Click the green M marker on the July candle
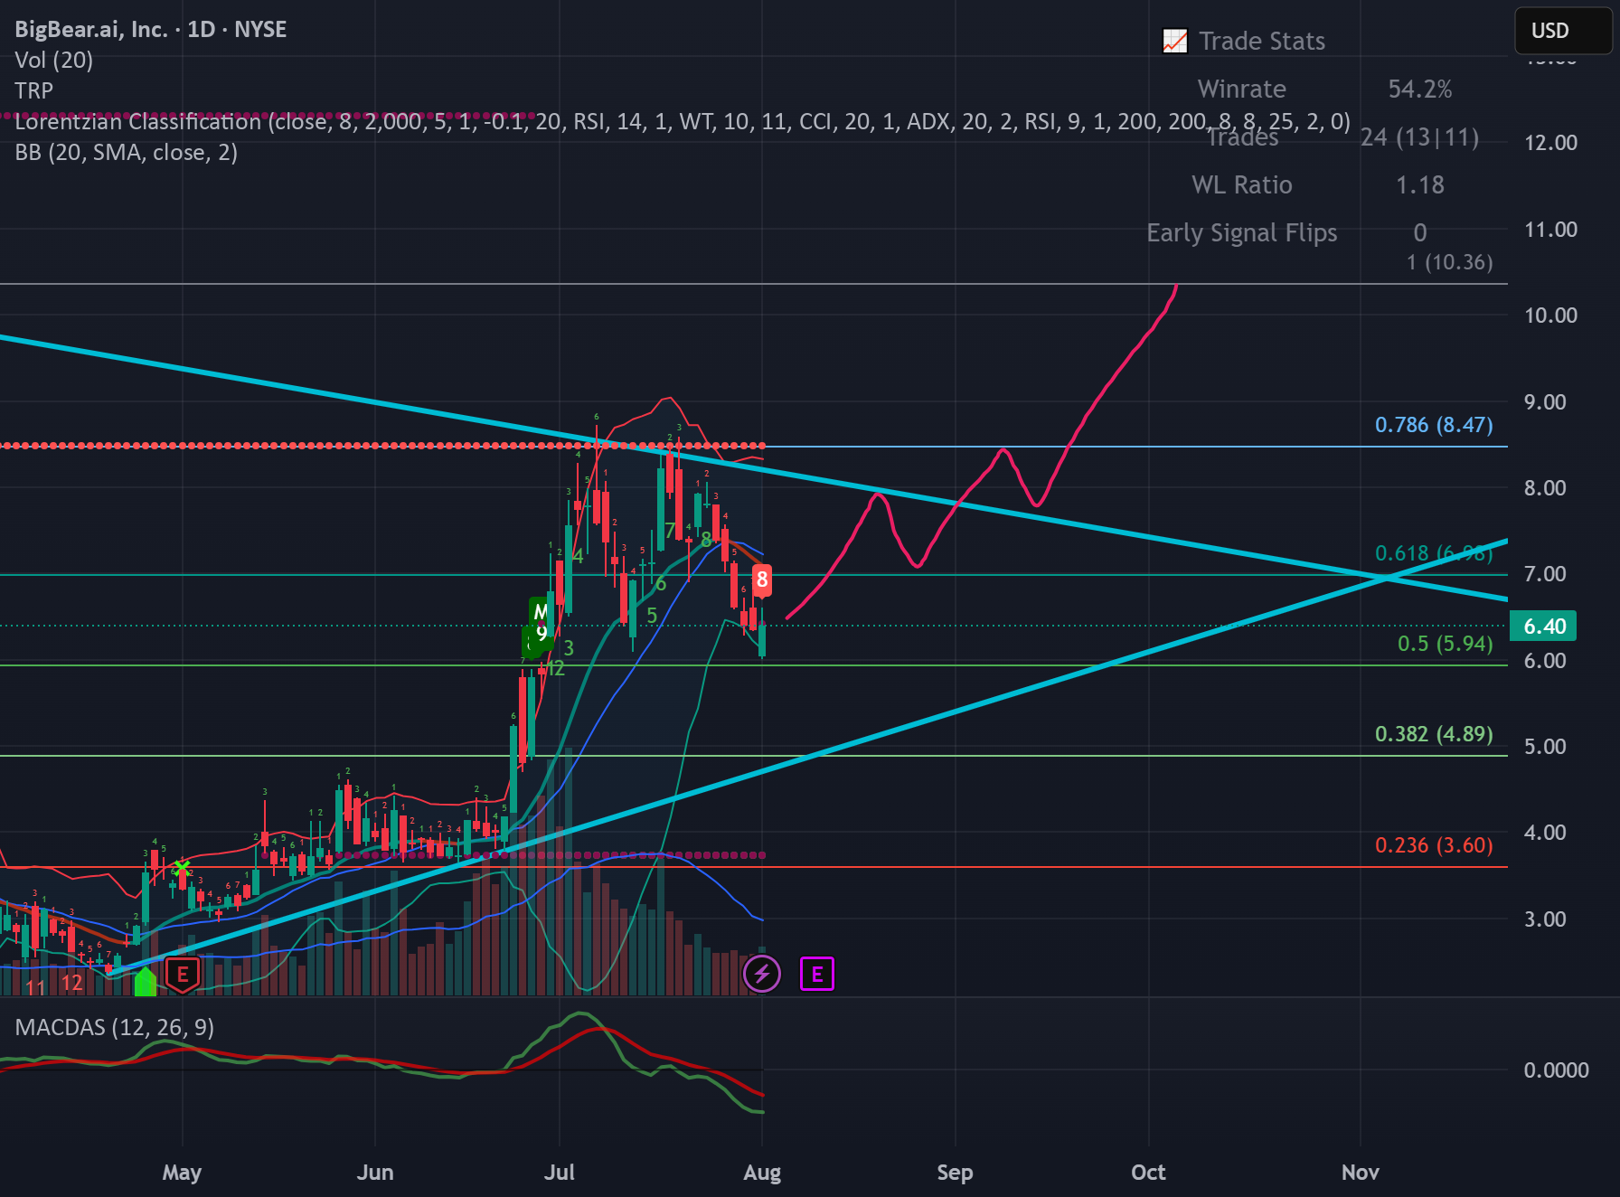This screenshot has width=1620, height=1197. click(541, 611)
